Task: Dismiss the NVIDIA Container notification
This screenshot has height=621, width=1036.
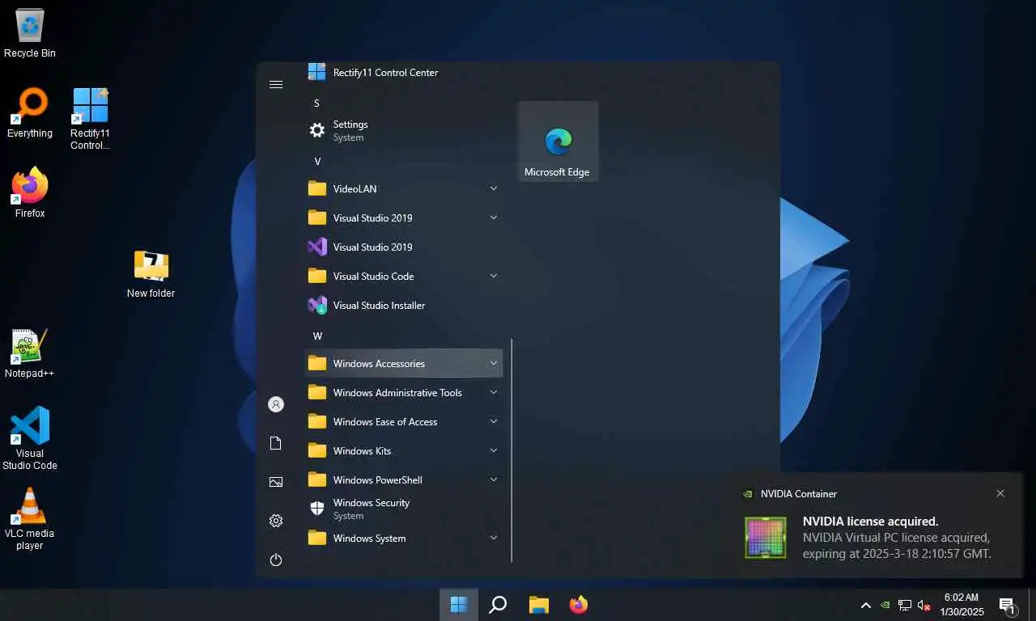Action: click(1000, 493)
